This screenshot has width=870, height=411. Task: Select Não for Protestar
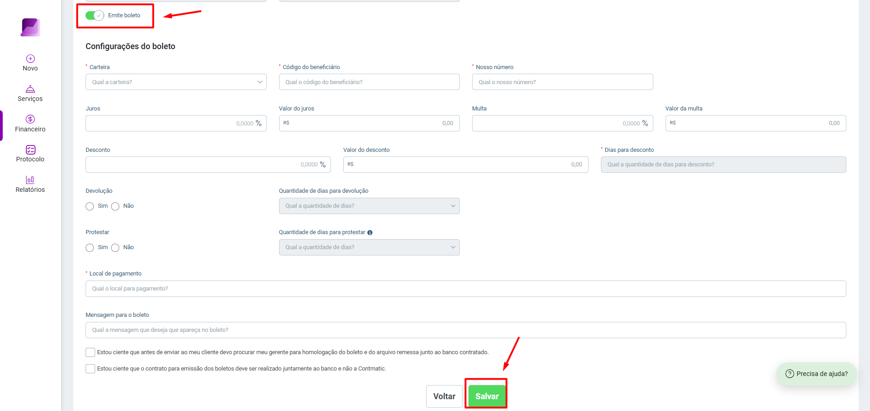(x=115, y=248)
